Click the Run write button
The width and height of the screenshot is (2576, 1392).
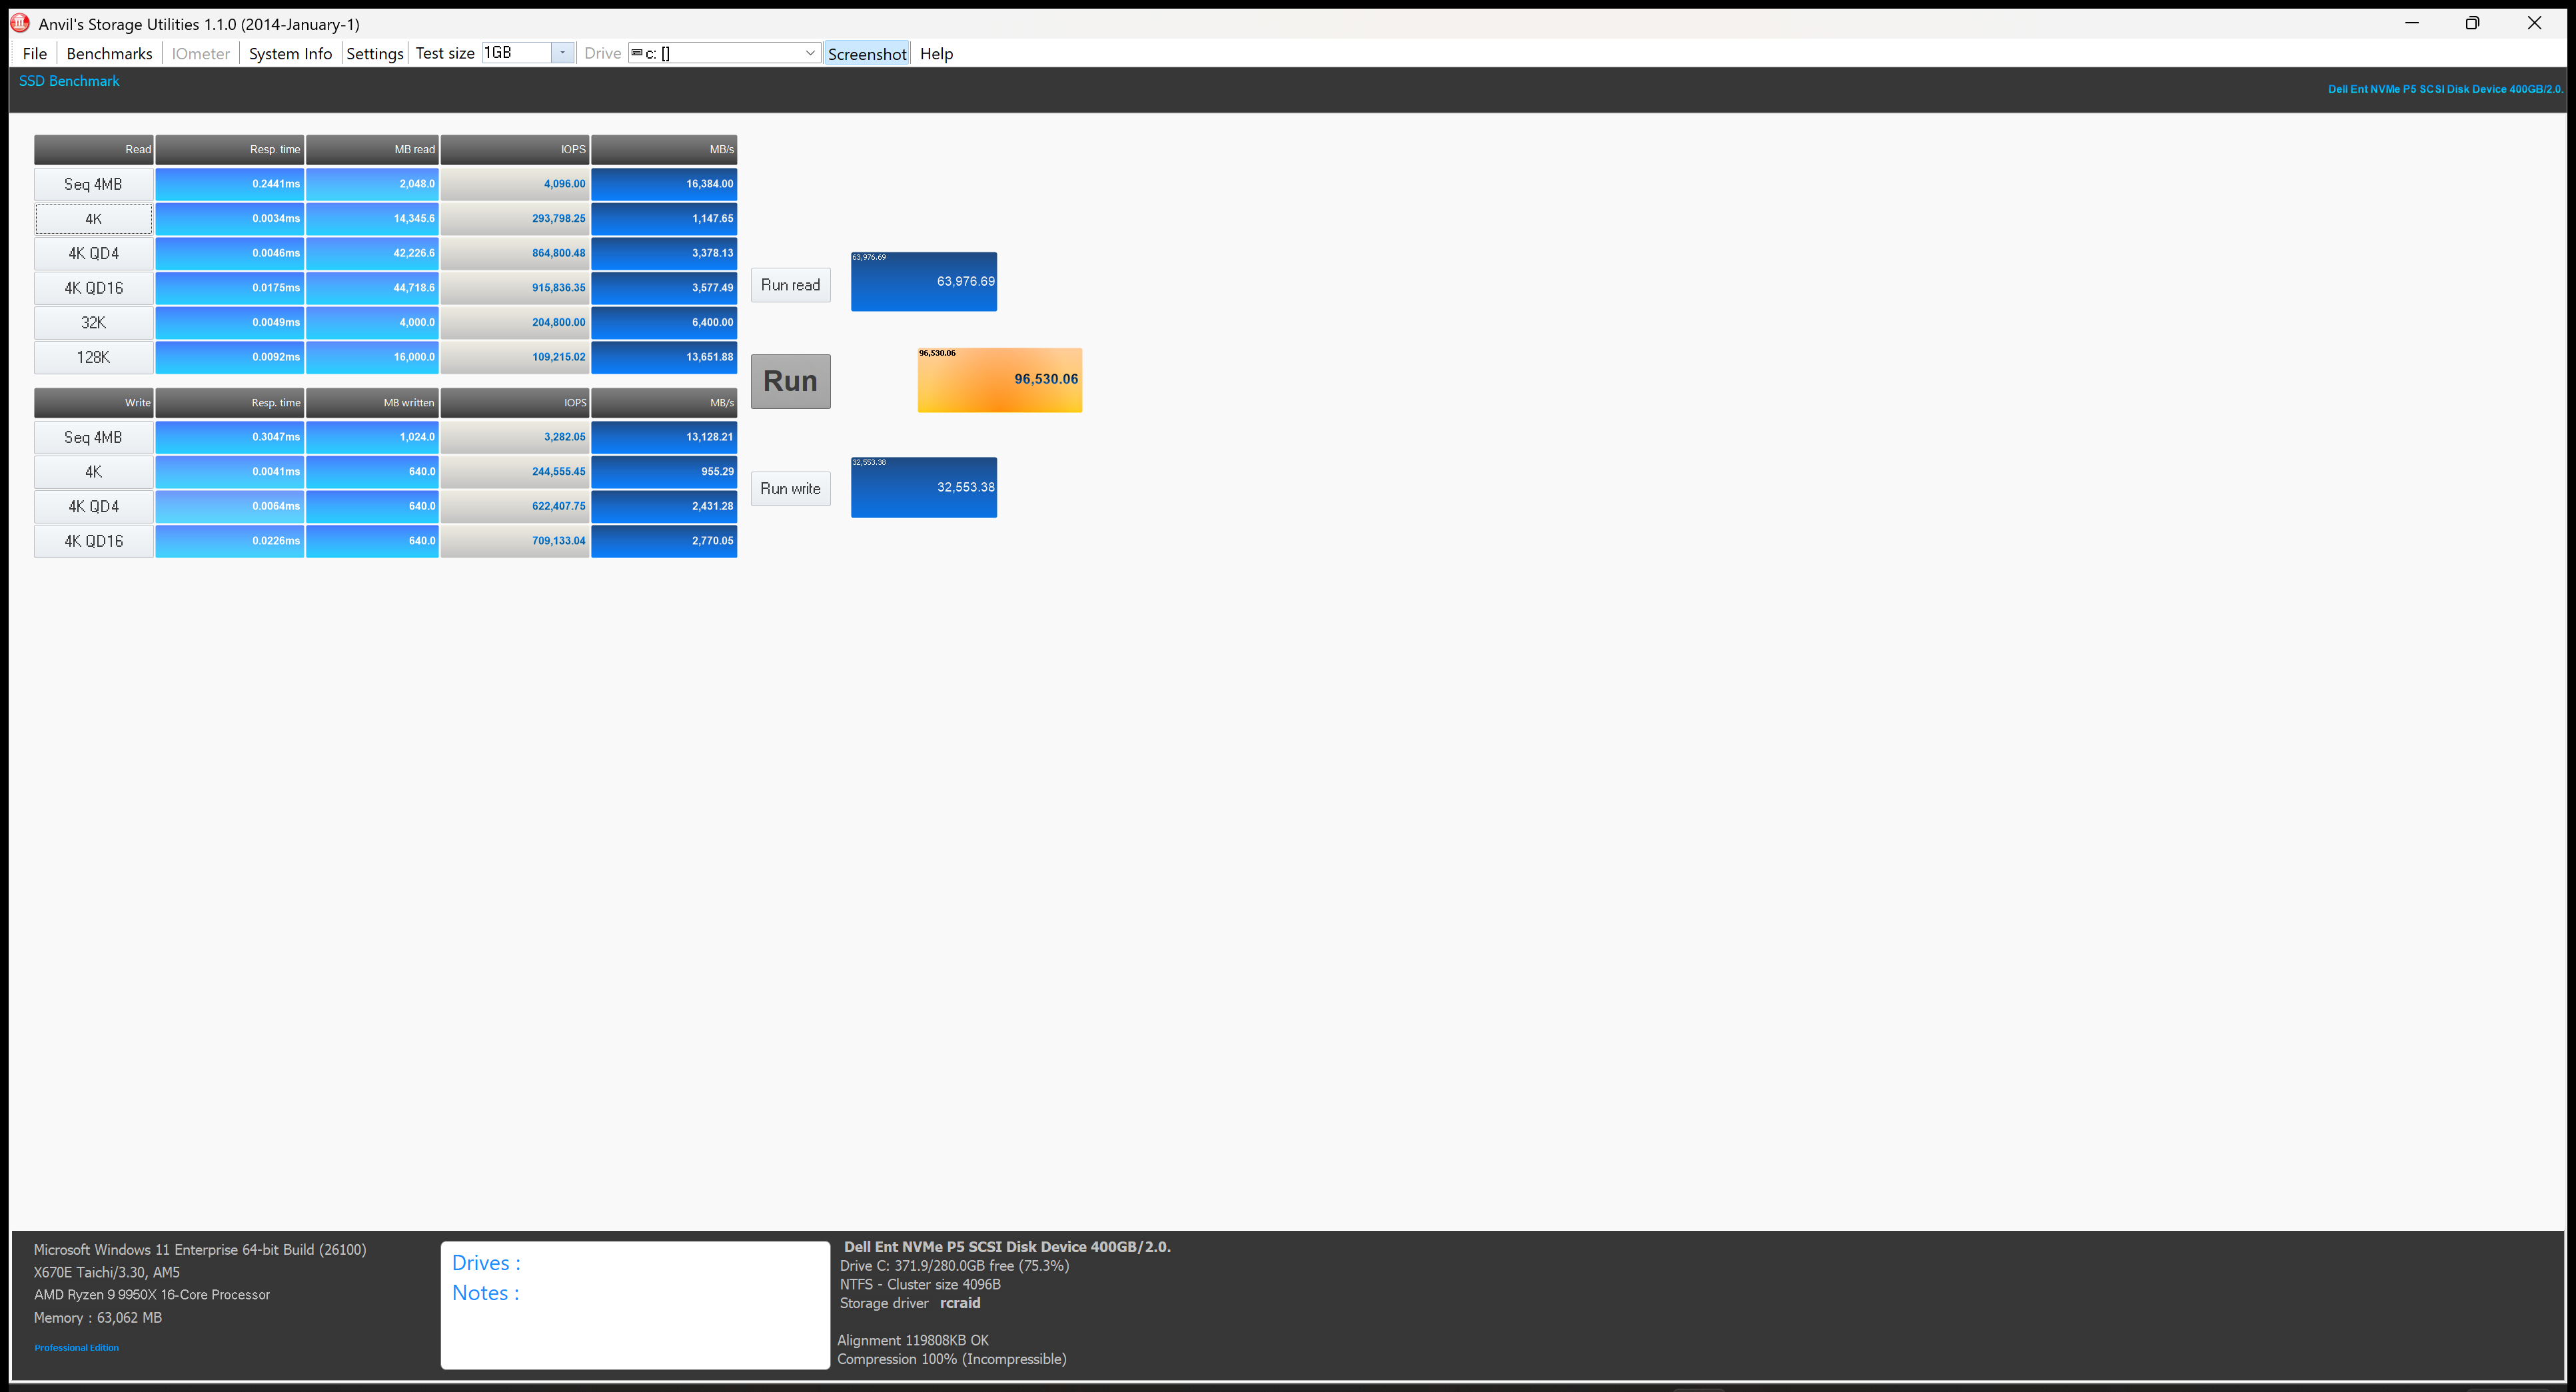(x=790, y=489)
